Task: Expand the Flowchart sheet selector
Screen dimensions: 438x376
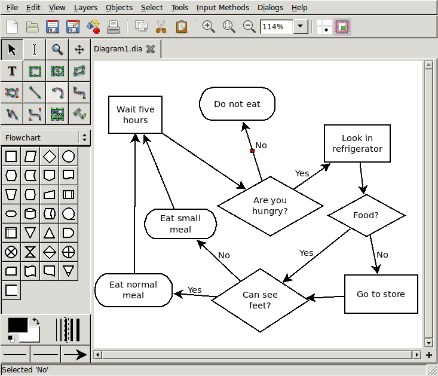Action: tap(84, 137)
